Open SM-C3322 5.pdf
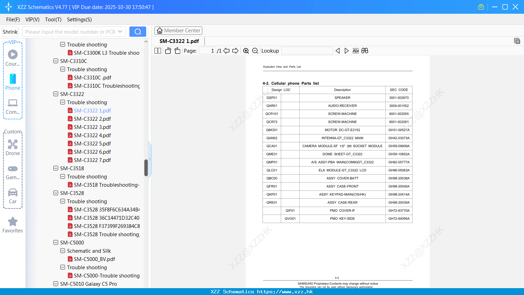The image size is (524, 295). tap(92, 143)
